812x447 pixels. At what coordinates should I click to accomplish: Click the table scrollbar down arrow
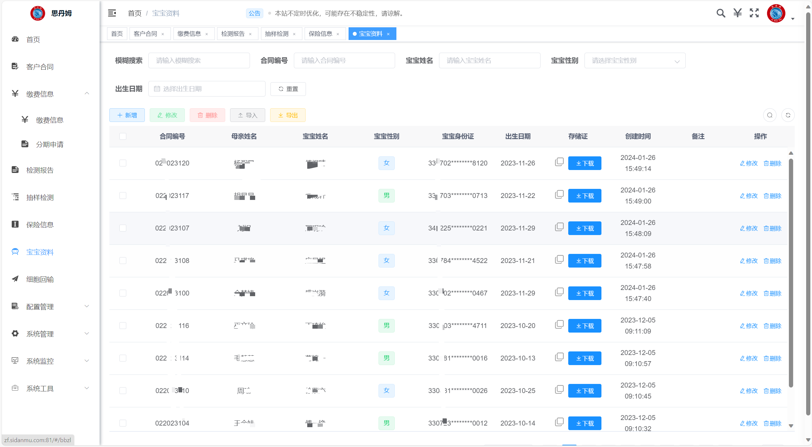pos(791,426)
